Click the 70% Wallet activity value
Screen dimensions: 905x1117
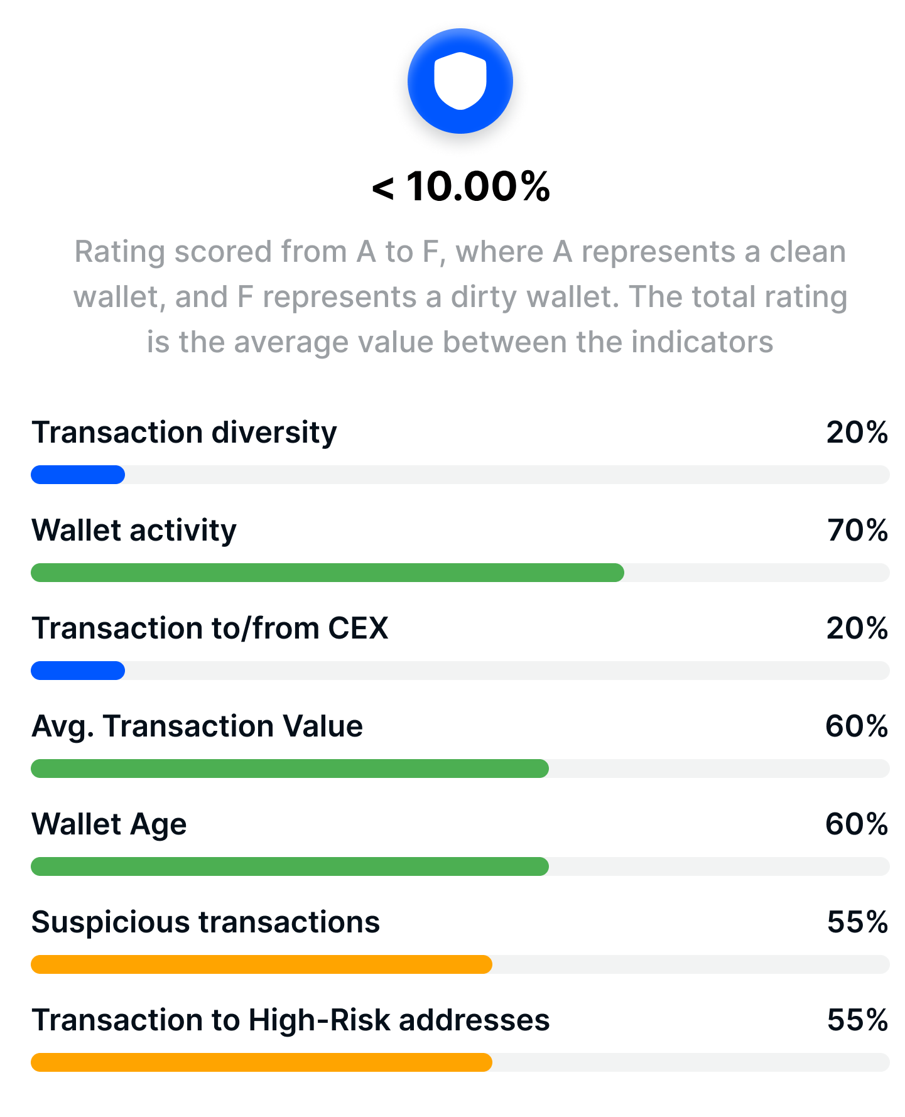[858, 531]
